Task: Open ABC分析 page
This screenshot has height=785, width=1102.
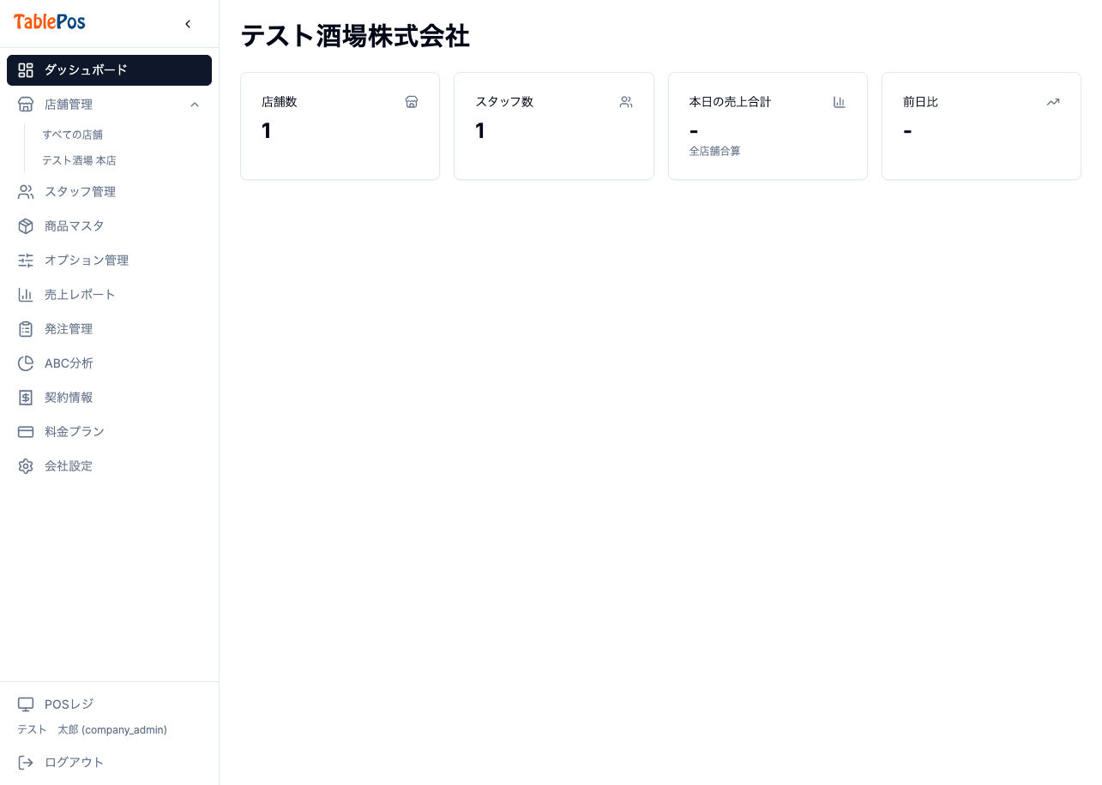Action: pyautogui.click(x=109, y=363)
